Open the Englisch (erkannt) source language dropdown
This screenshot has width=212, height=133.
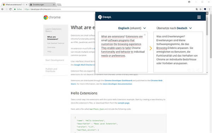(x=132, y=28)
